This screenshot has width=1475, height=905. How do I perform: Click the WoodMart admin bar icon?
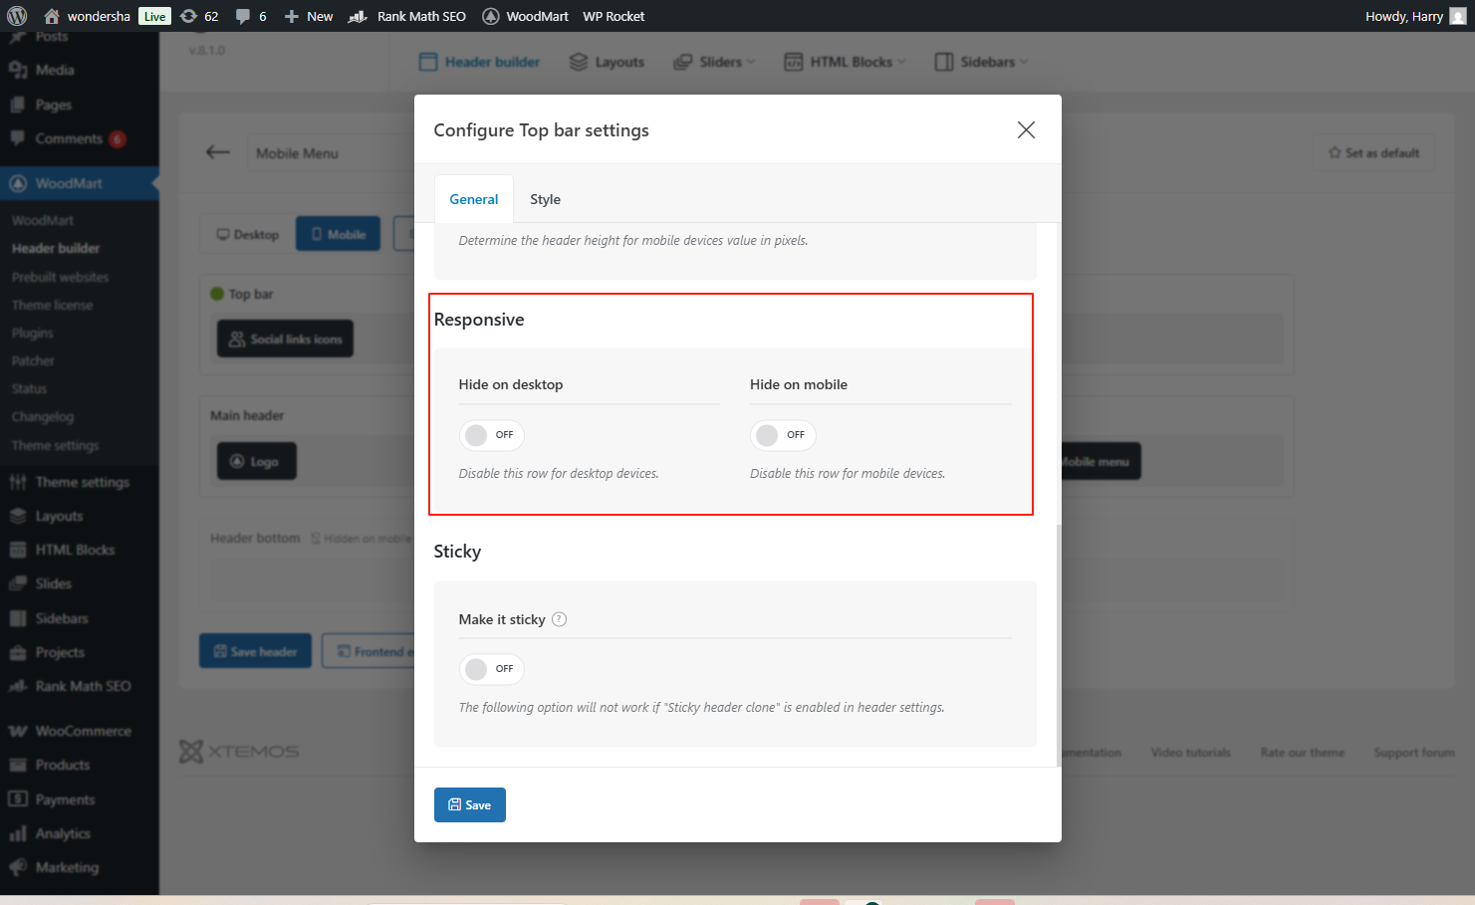[491, 16]
